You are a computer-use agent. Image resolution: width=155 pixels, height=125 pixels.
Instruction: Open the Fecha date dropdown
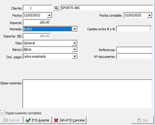[49, 15]
